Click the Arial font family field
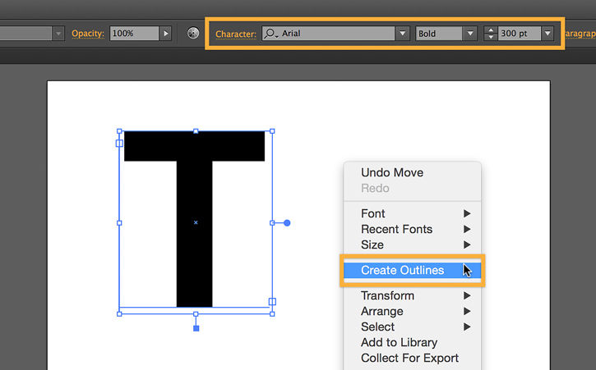 328,34
